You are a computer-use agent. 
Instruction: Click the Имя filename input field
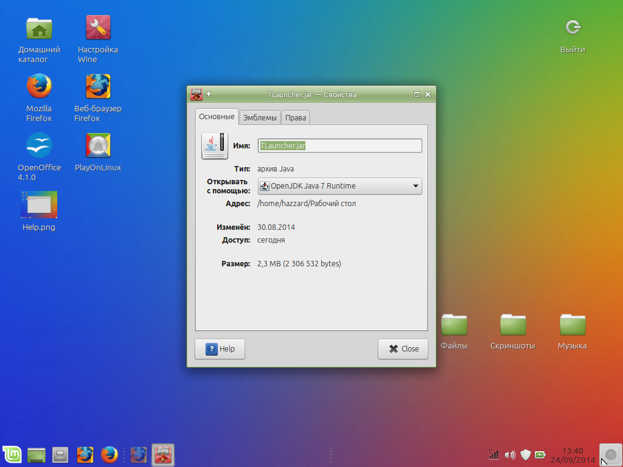pyautogui.click(x=339, y=146)
